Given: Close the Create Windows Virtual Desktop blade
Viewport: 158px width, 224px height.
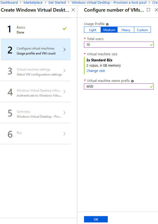Looking at the screenshot, I should 73,10.
